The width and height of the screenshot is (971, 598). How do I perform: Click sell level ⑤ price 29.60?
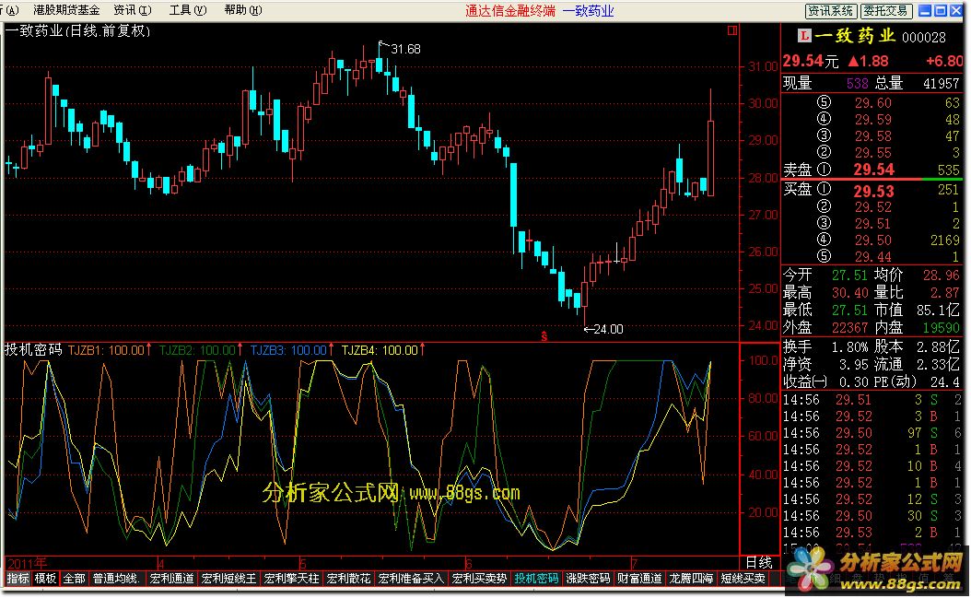point(873,103)
